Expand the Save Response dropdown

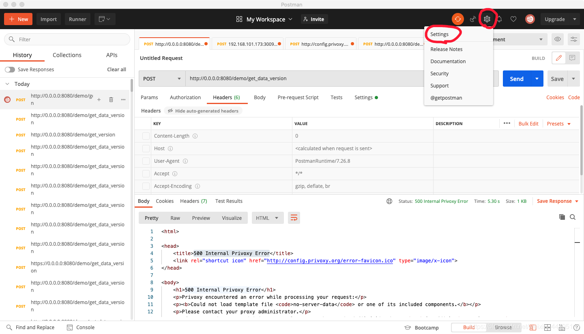click(x=577, y=201)
